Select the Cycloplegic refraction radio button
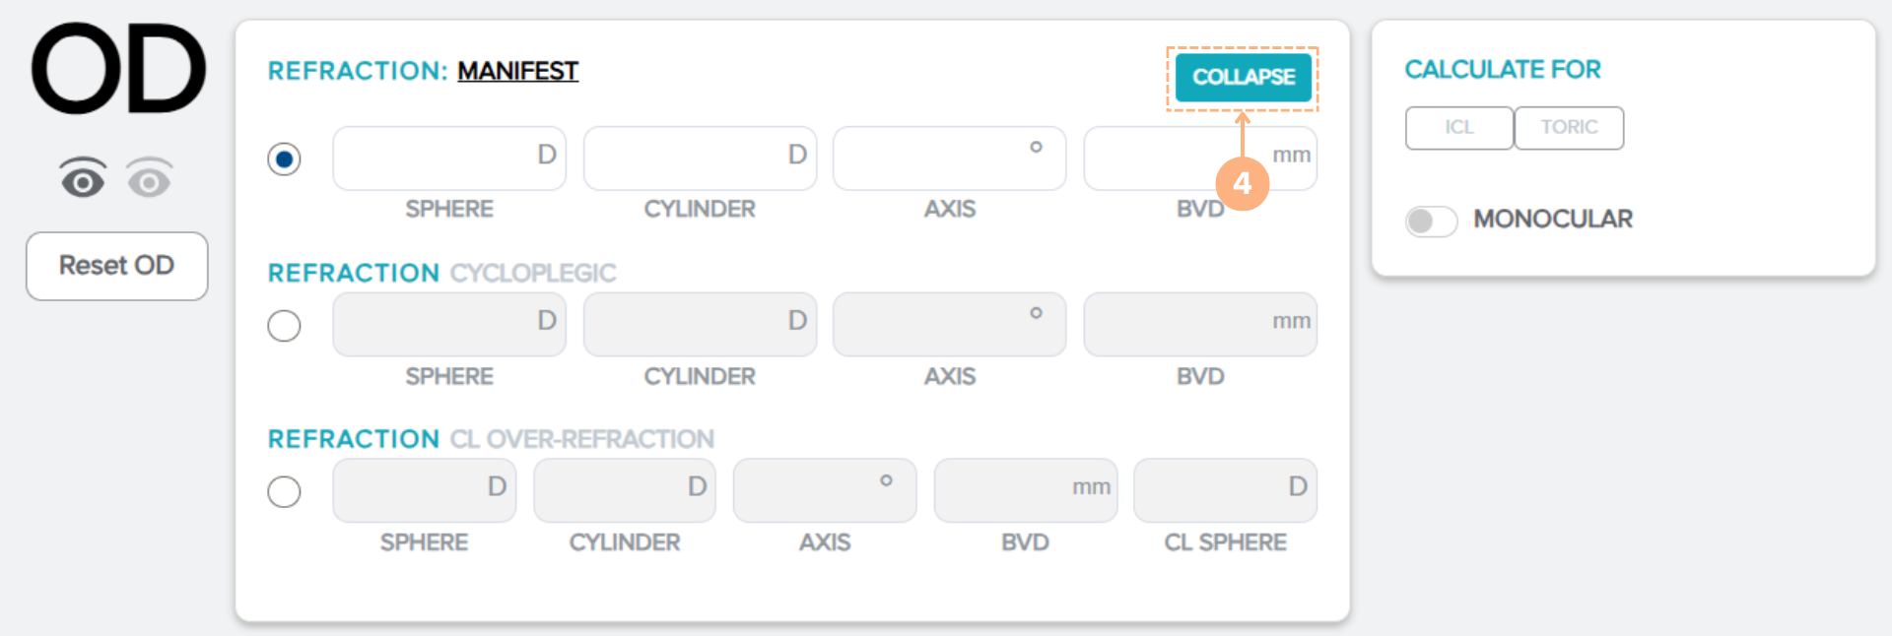 [284, 326]
